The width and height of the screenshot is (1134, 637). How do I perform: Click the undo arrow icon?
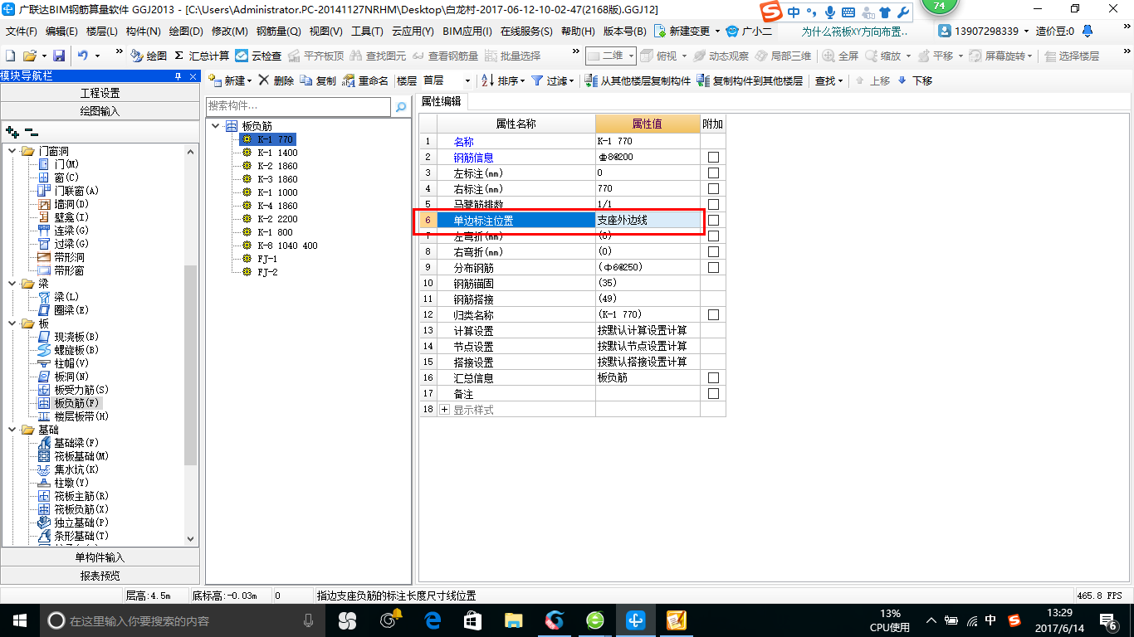(x=83, y=56)
